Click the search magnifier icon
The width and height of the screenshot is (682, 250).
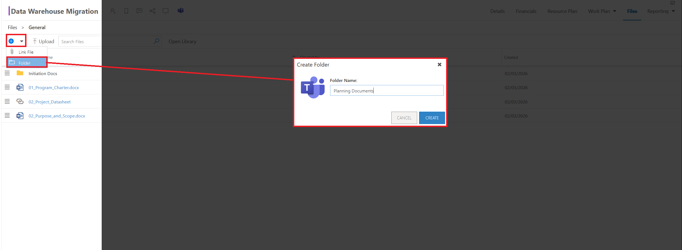point(157,41)
